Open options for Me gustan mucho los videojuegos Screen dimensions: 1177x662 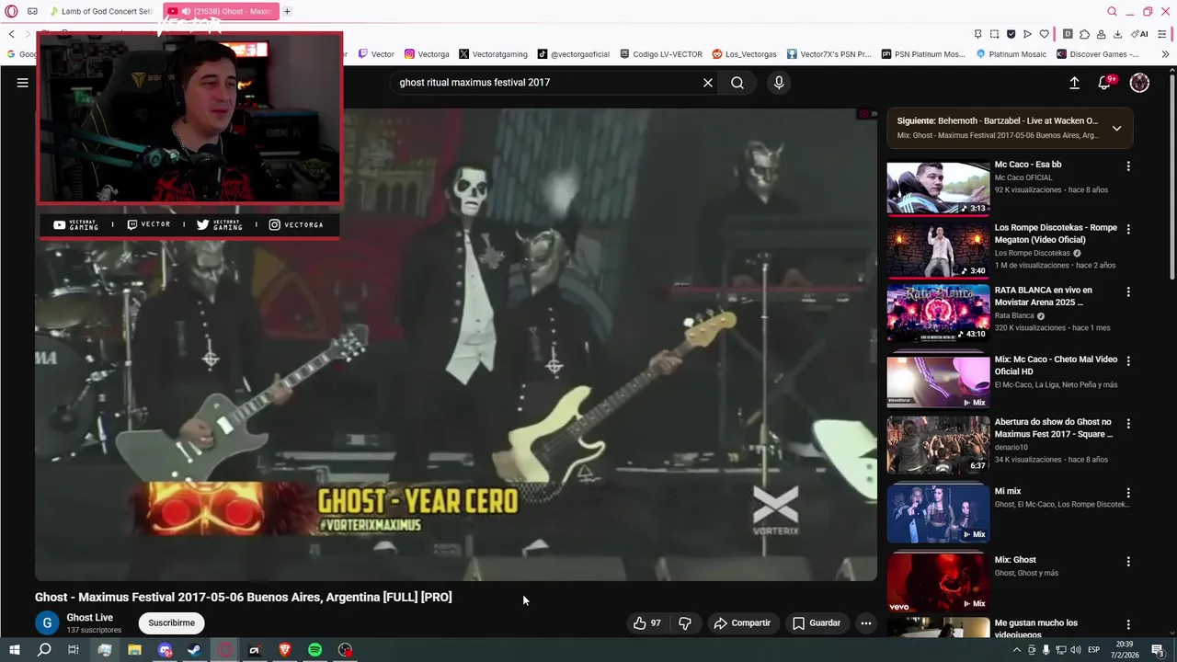pyautogui.click(x=1128, y=624)
